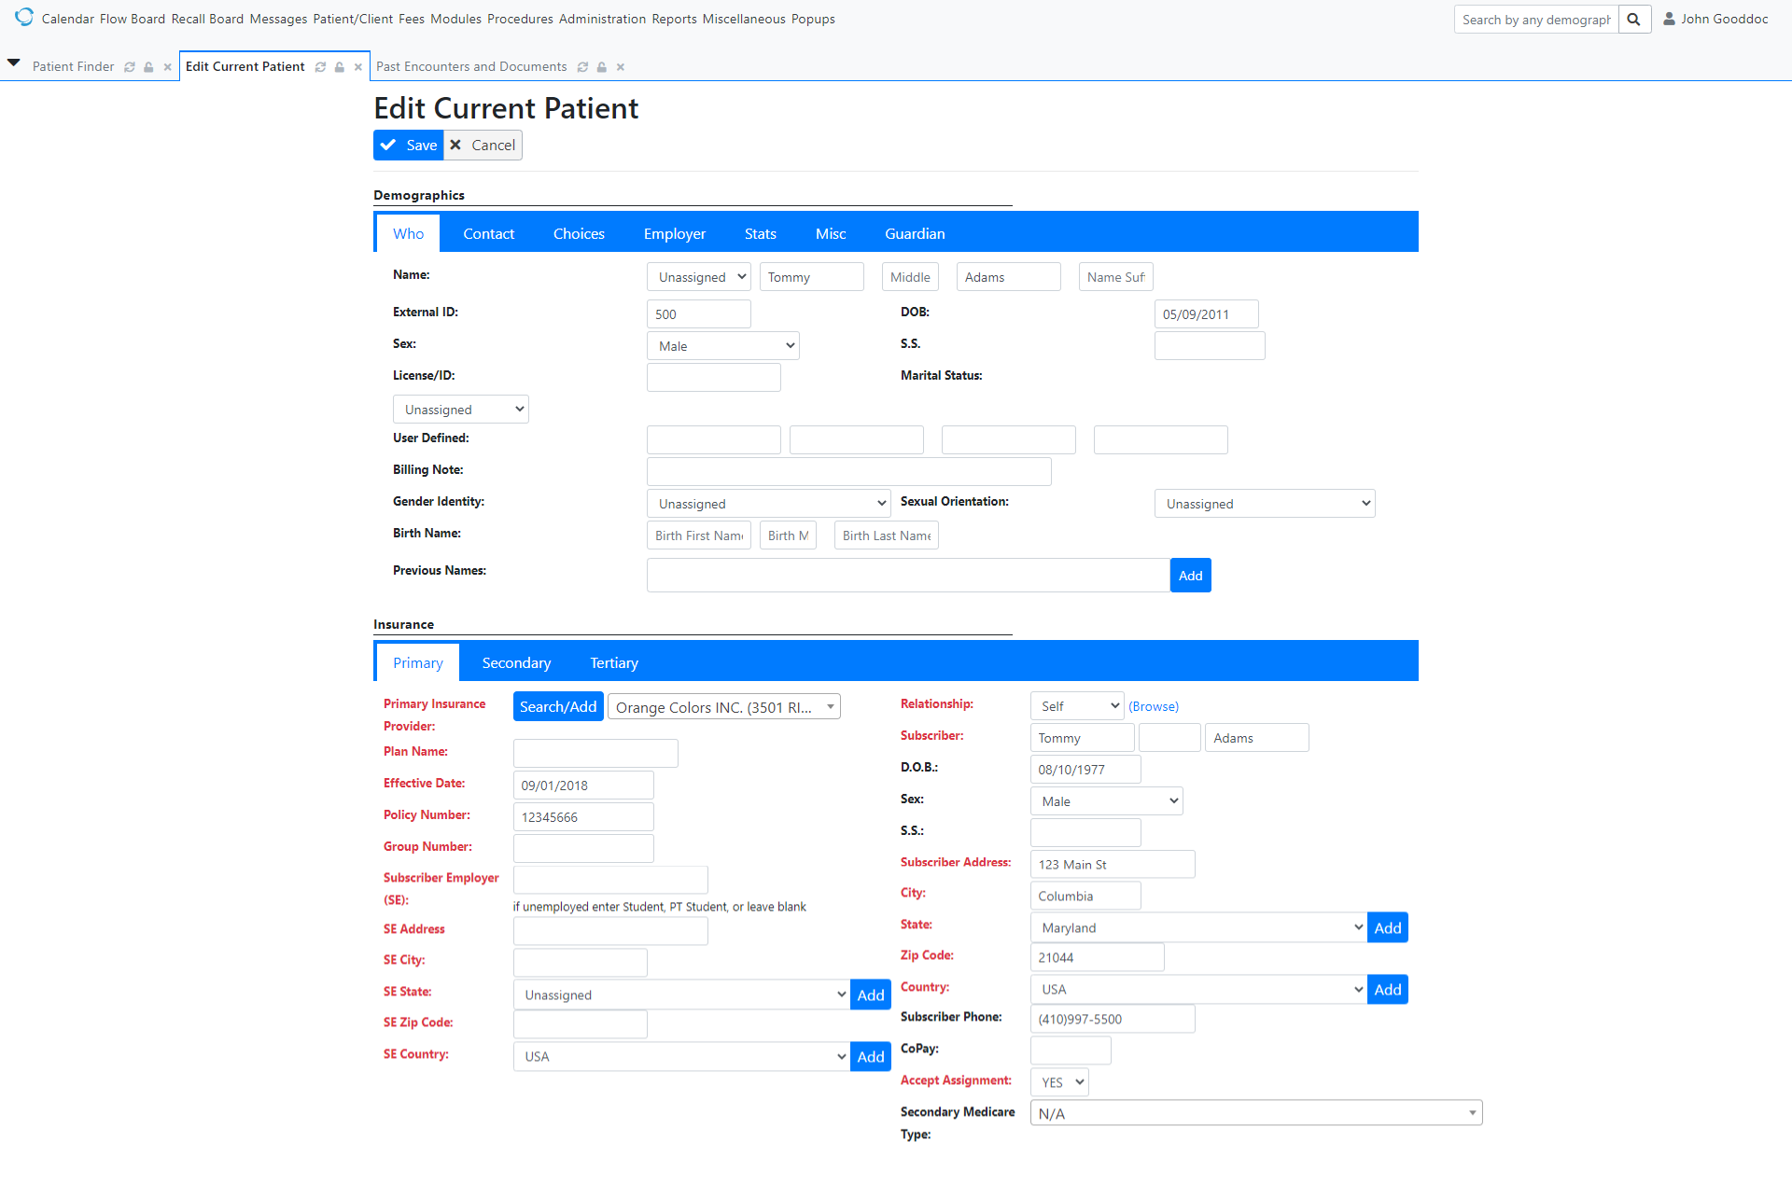Toggle the lock on the Patient Finder tab
Image resolution: width=1792 pixels, height=1196 pixels.
tap(148, 66)
